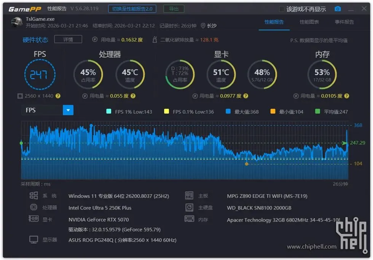Click the hard disk icon beside 主硬盘
373x260 pixels.
pyautogui.click(x=190, y=208)
